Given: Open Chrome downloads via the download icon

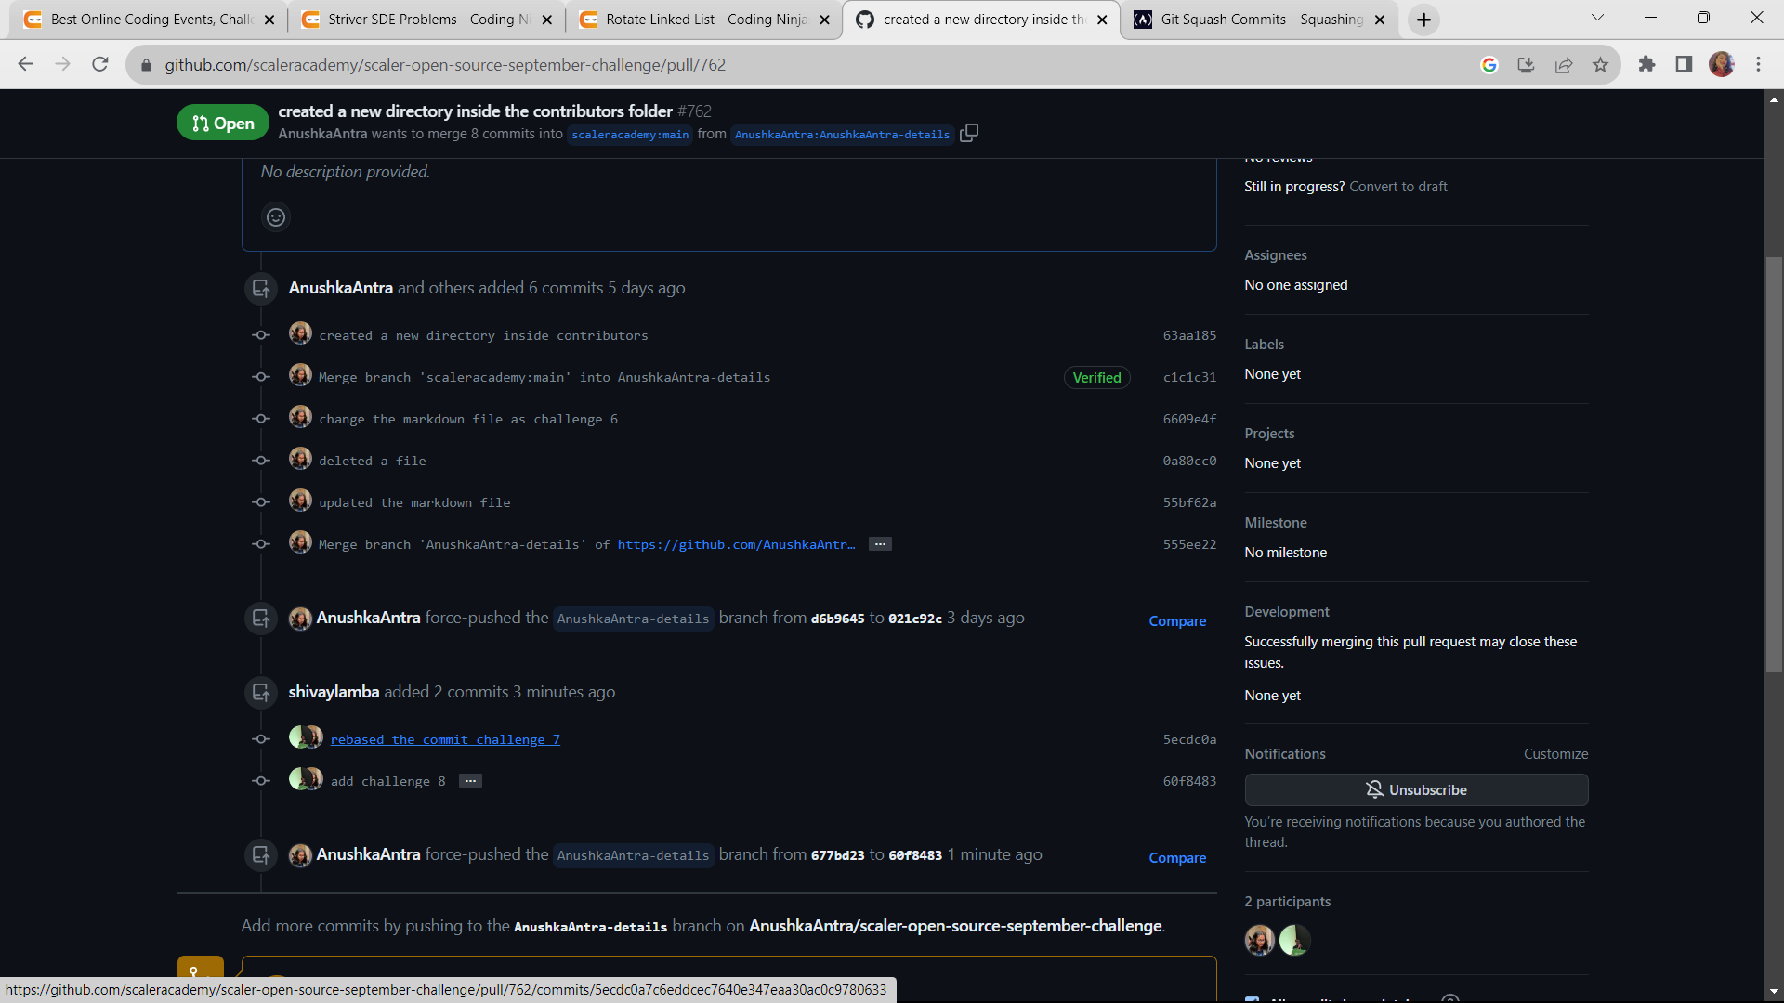Looking at the screenshot, I should (x=1526, y=64).
